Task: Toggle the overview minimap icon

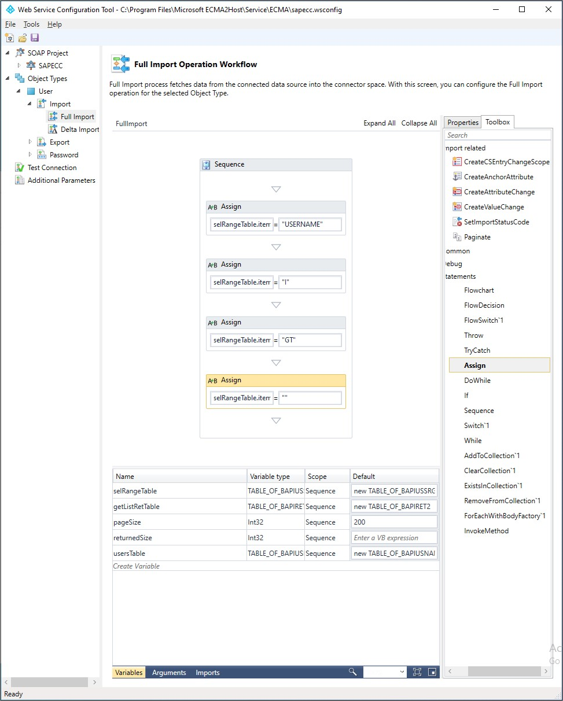Action: (x=432, y=672)
